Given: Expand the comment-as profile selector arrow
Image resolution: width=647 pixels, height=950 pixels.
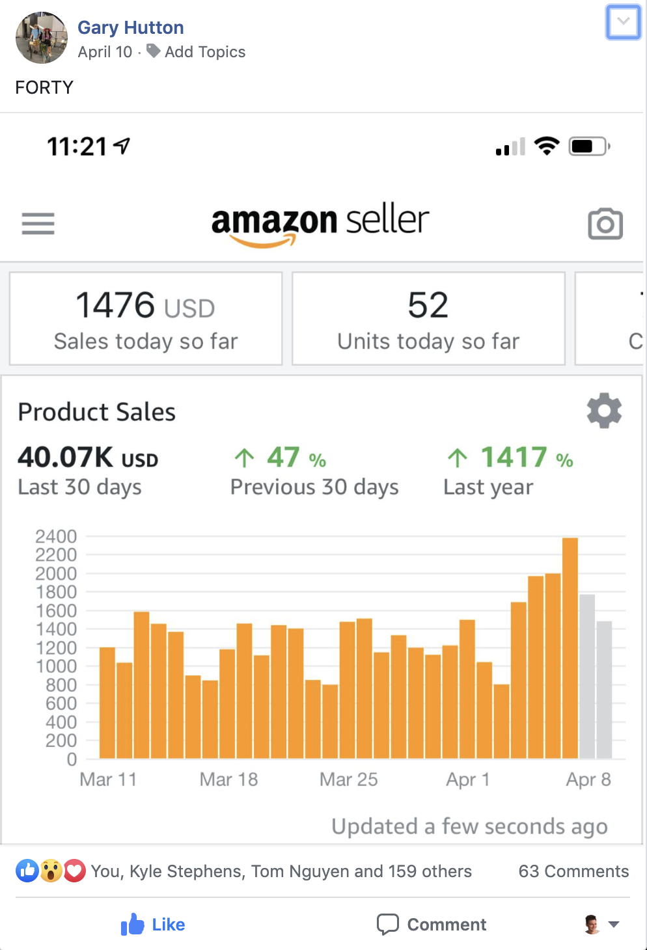Looking at the screenshot, I should click(613, 924).
